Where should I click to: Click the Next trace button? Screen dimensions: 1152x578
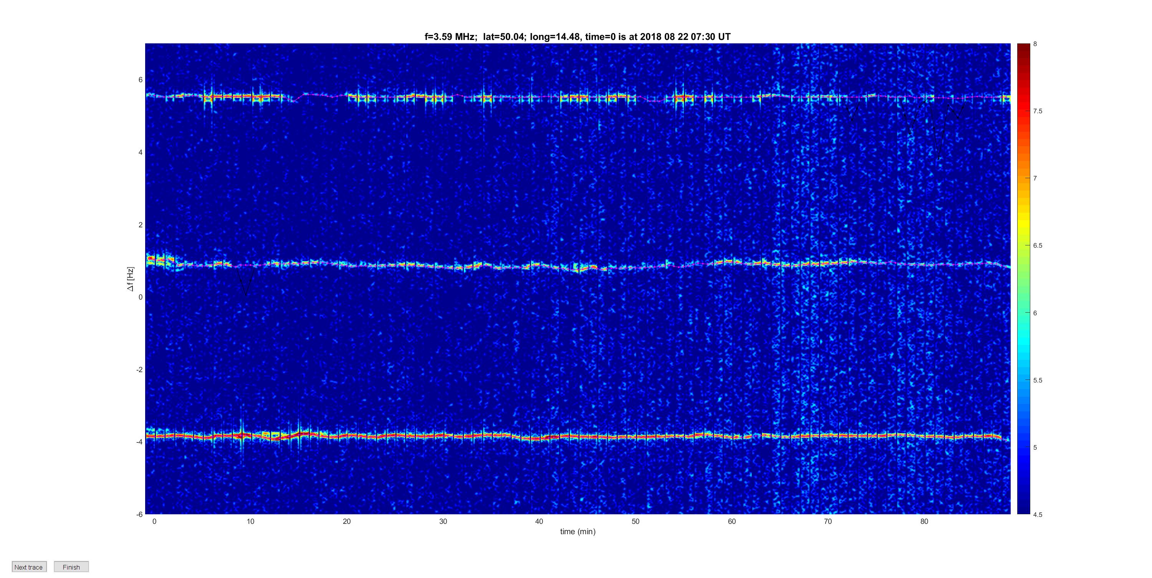(x=29, y=567)
